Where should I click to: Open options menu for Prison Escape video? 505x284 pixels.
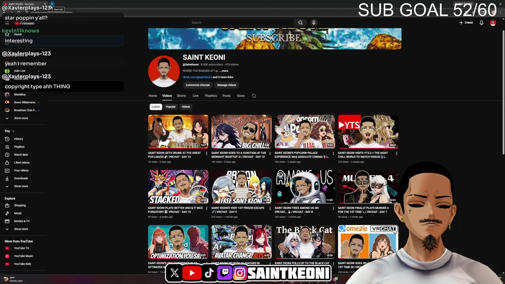(x=270, y=209)
